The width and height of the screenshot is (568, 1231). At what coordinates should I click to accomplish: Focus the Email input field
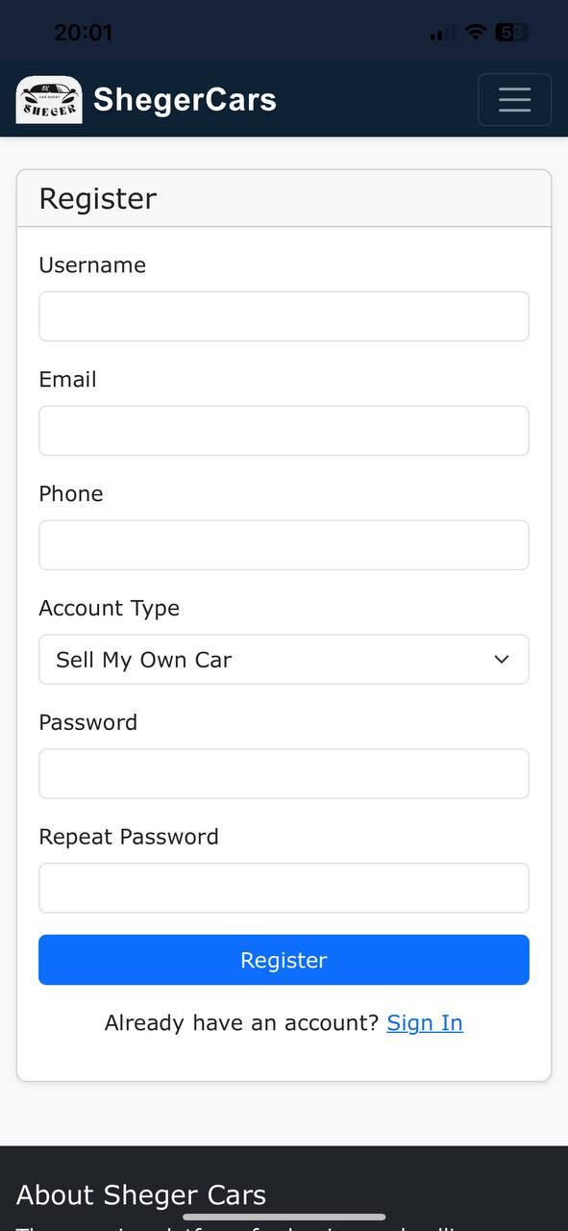click(x=284, y=430)
